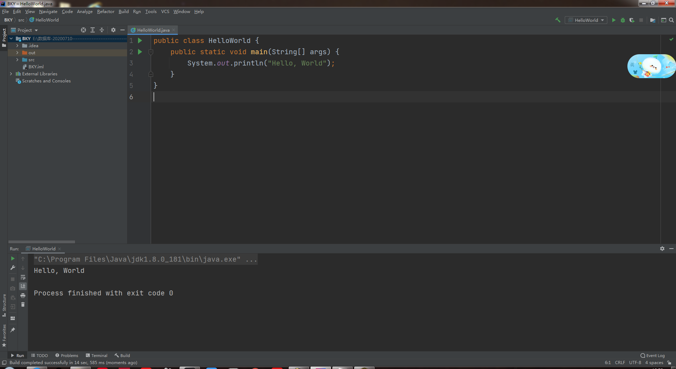Screen dimensions: 676x369
Task: Open the Project Structure dialog icon
Action: [653, 20]
